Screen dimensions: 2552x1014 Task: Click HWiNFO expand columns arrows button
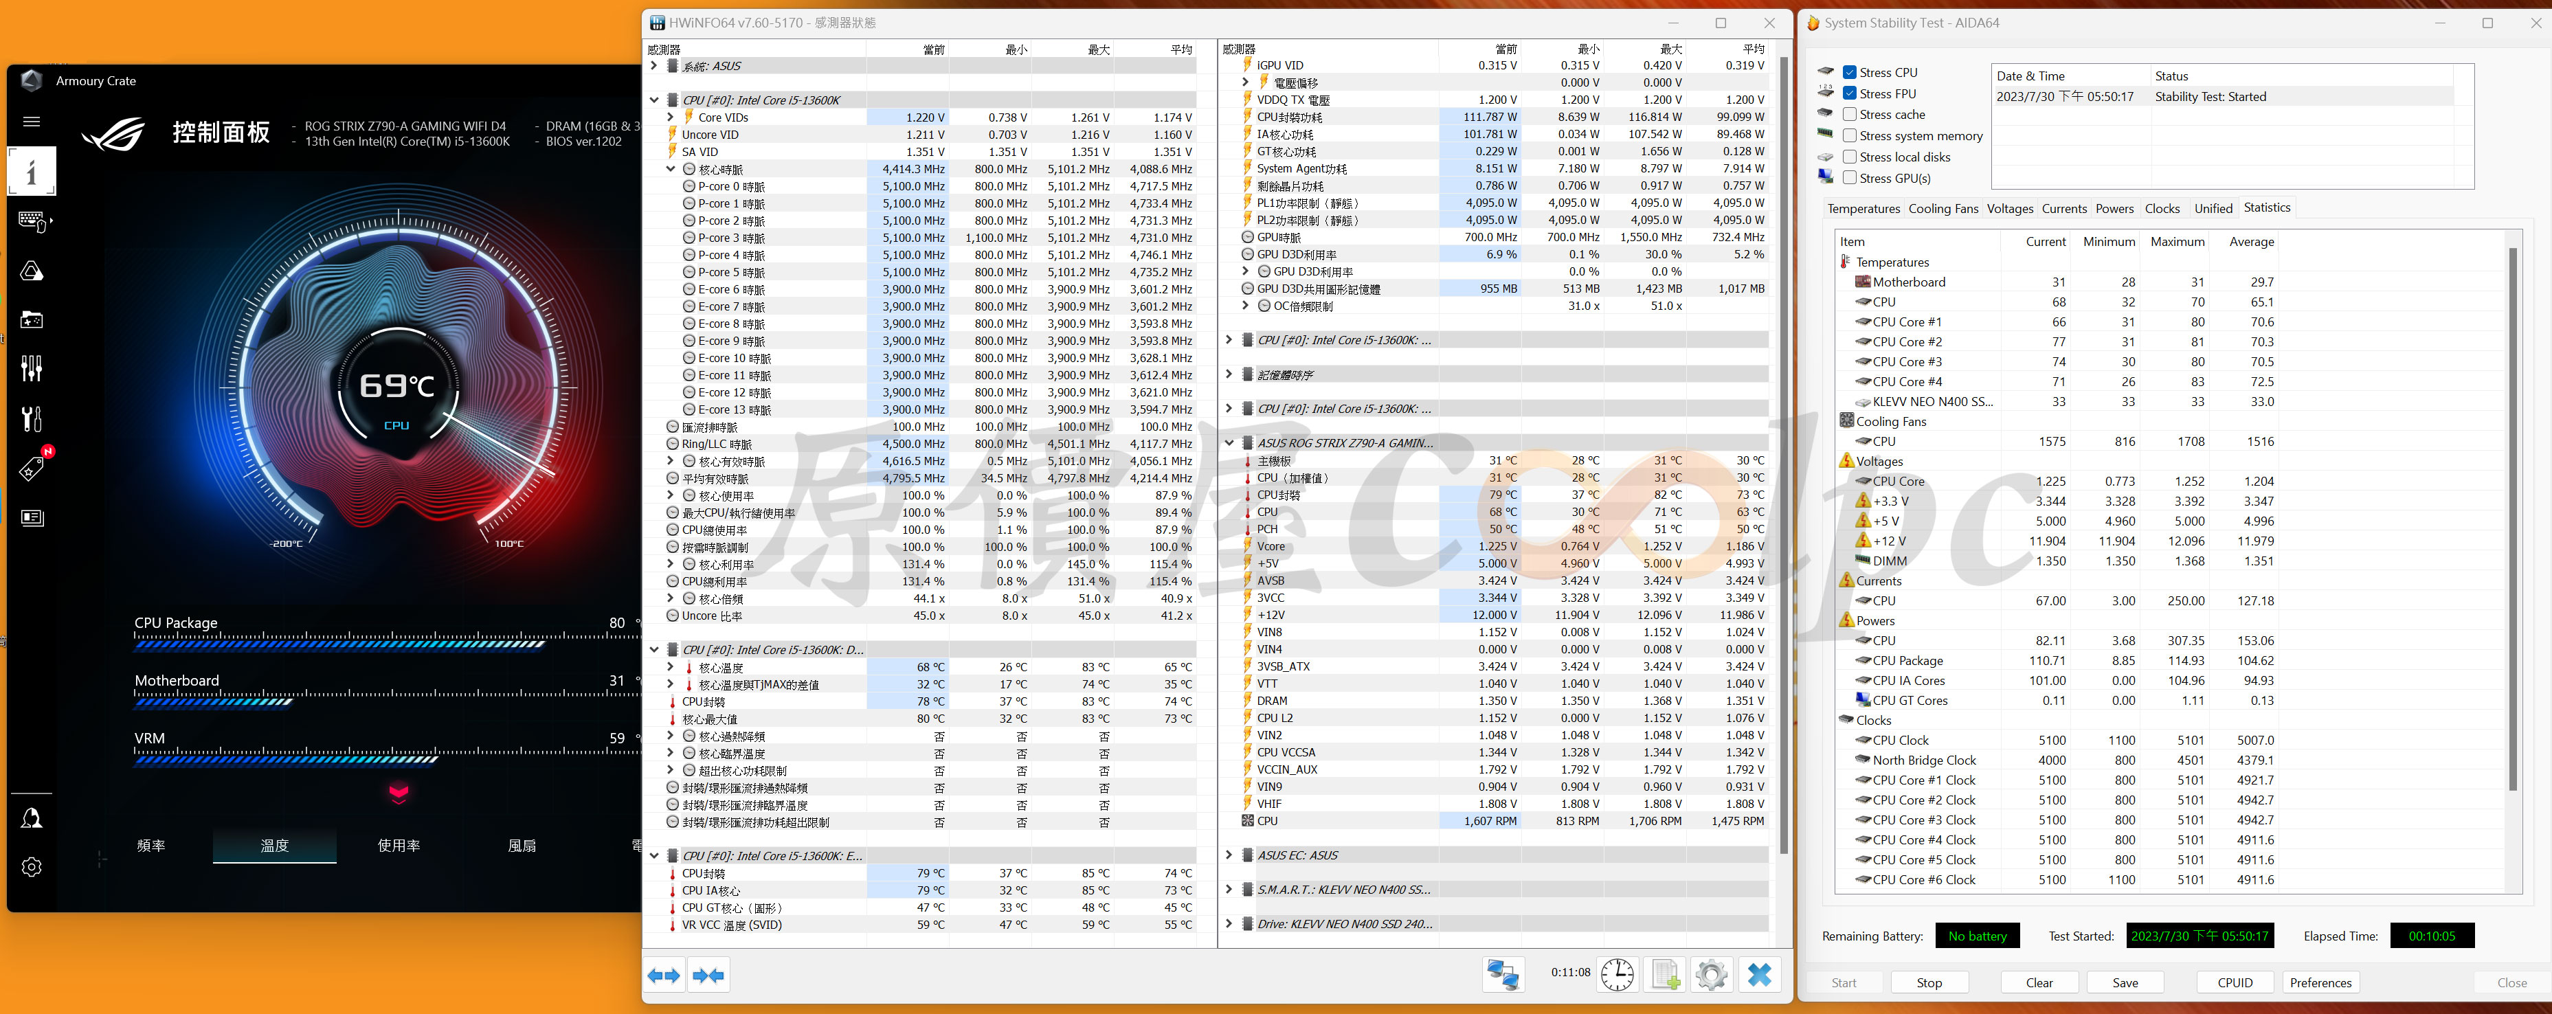[664, 976]
